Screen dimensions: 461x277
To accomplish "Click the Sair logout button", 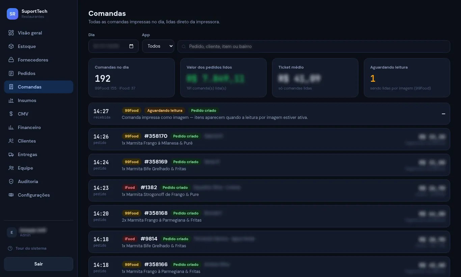I will pyautogui.click(x=38, y=264).
